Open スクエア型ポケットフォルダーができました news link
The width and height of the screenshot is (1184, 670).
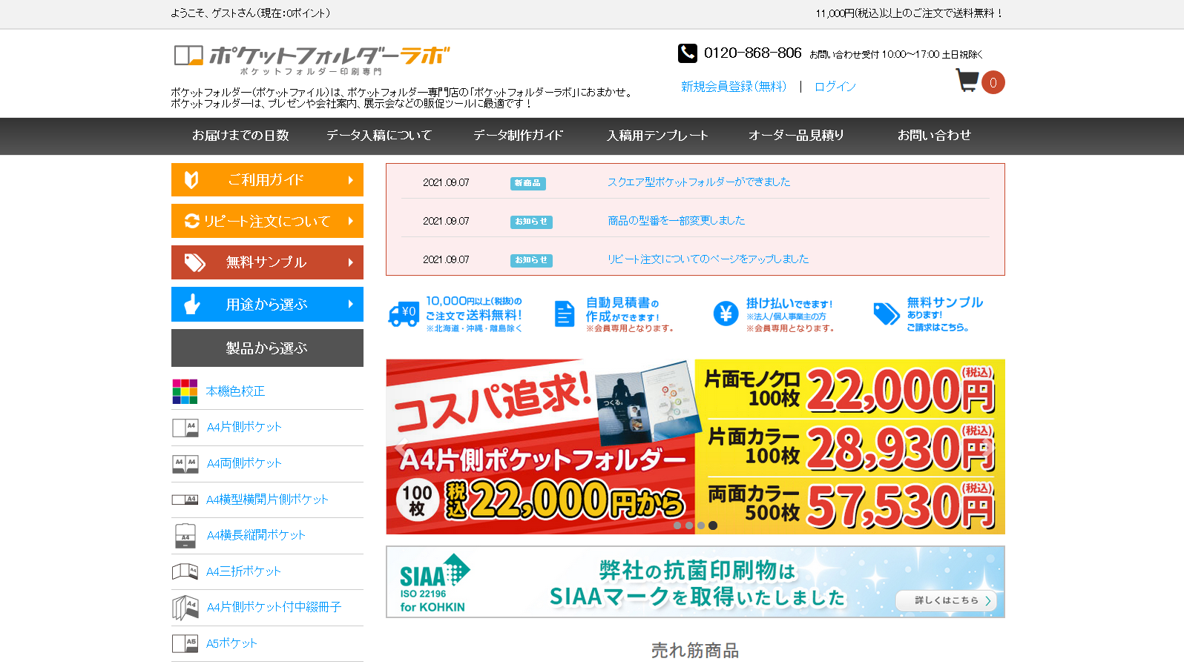(699, 182)
